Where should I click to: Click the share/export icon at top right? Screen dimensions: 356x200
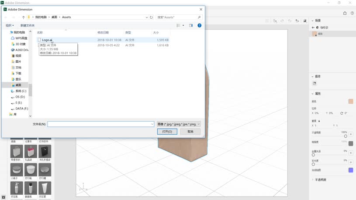345,13
